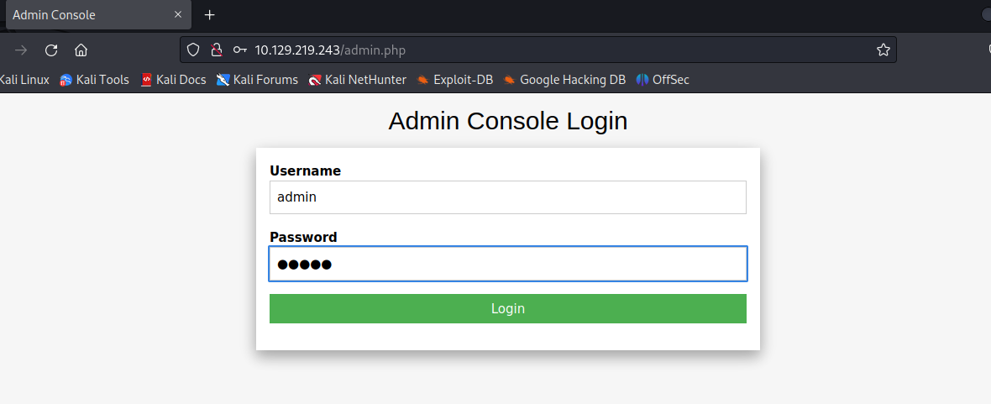
Task: Bookmark this page with the star icon
Action: [x=883, y=50]
